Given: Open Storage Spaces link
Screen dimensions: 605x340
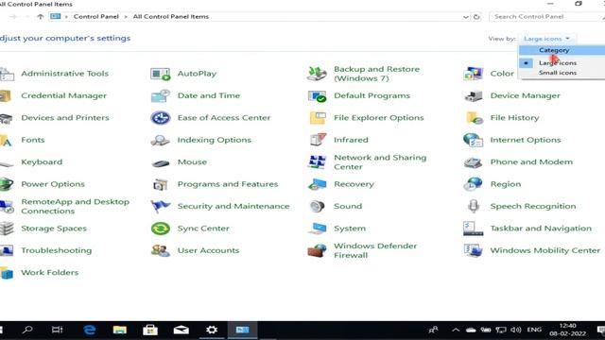Looking at the screenshot, I should point(54,229).
